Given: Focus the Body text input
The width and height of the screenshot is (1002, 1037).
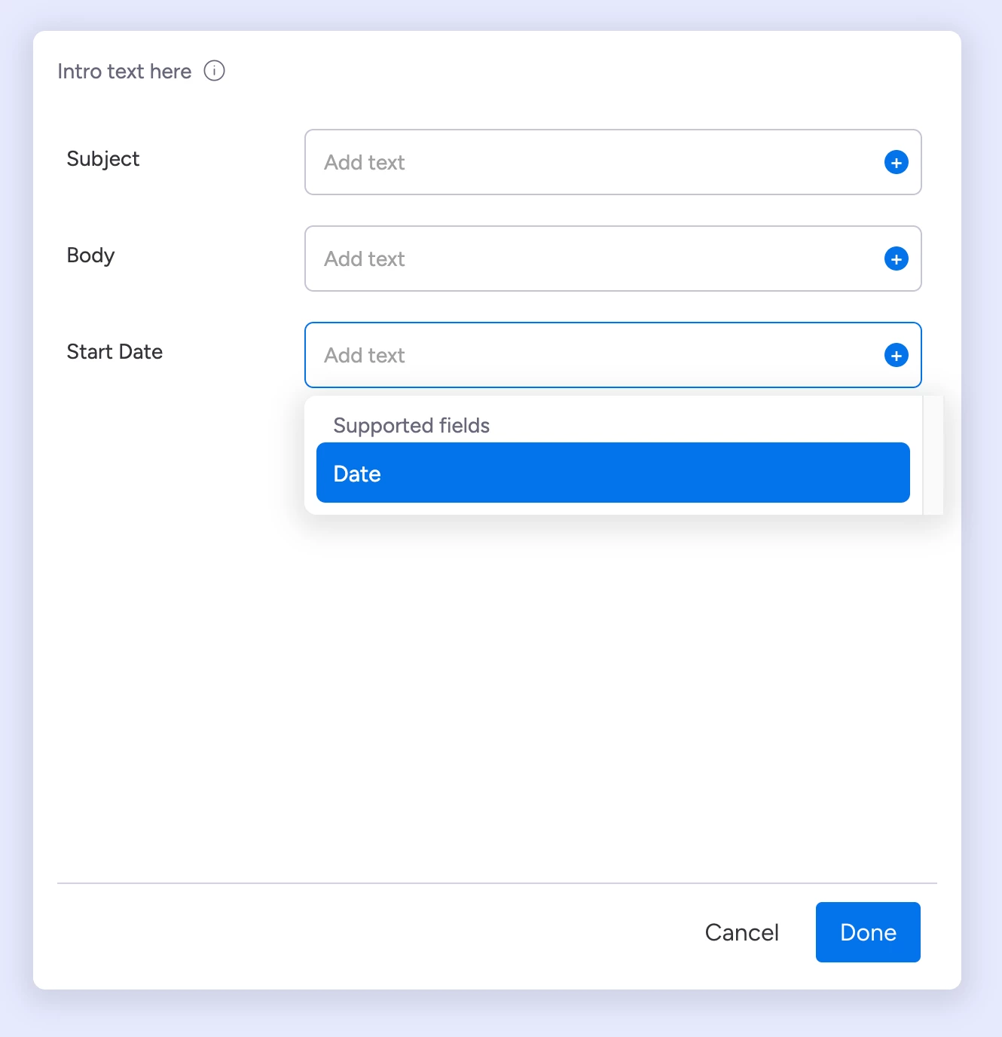Looking at the screenshot, I should point(588,259).
